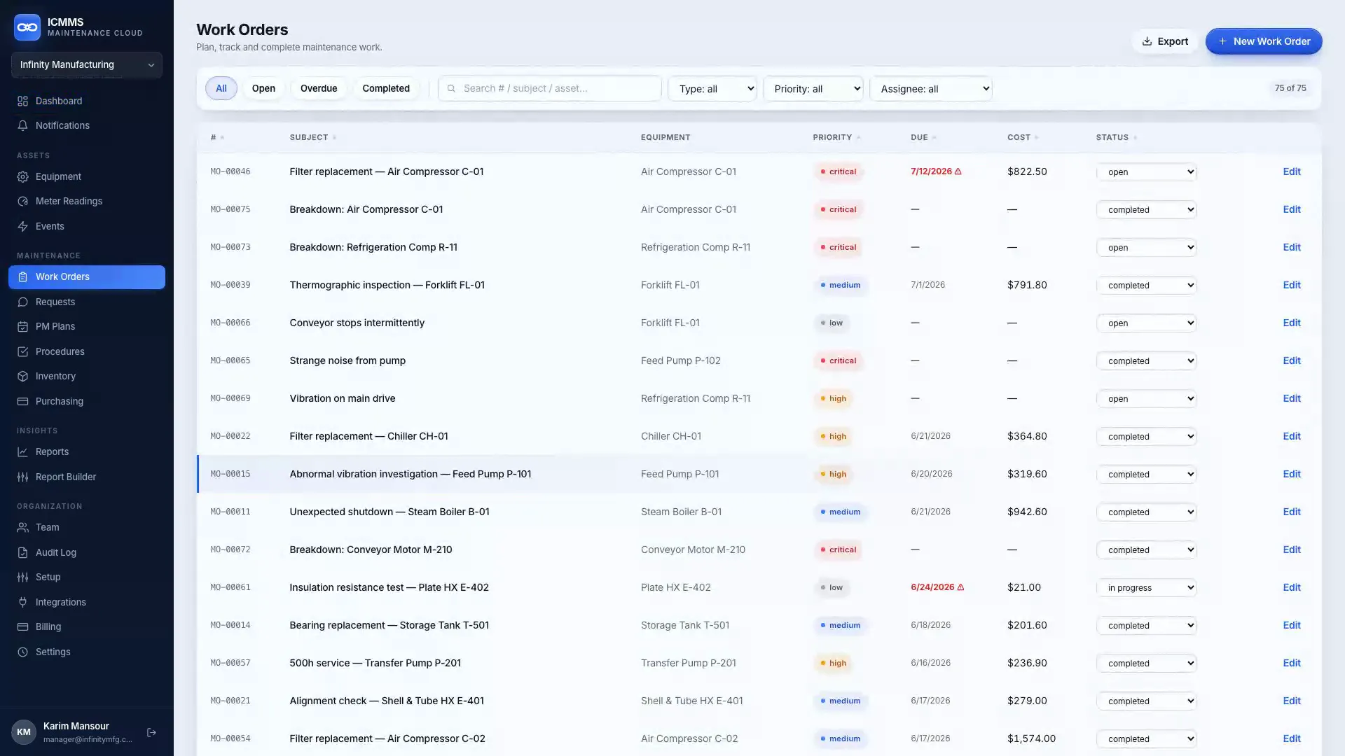Click 'Steam Boiler B-01' equipment cell
1345x756 pixels.
coord(681,512)
